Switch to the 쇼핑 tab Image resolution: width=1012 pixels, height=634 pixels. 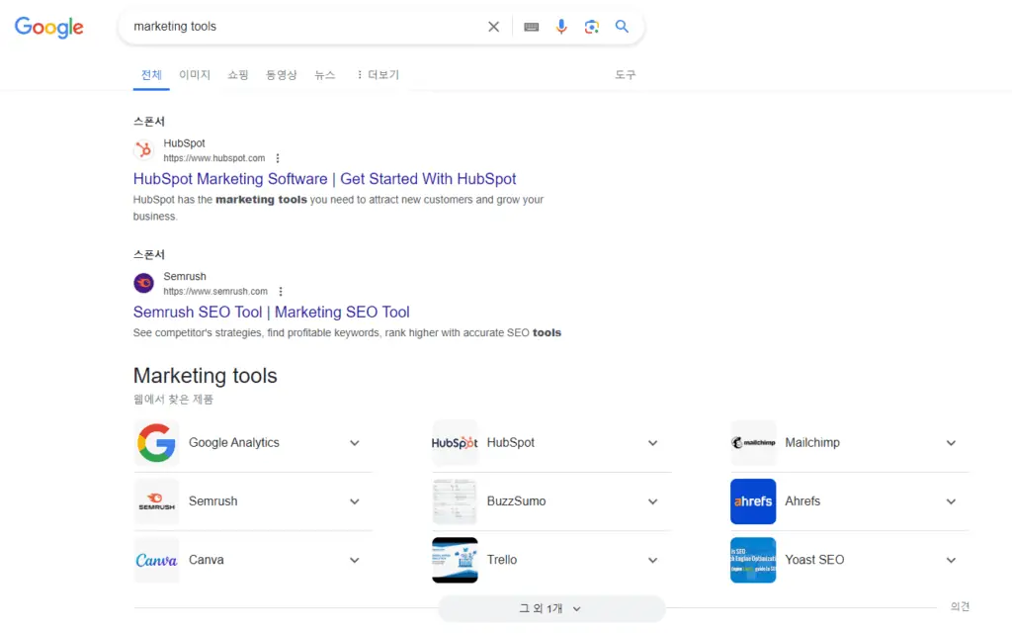[x=238, y=75]
